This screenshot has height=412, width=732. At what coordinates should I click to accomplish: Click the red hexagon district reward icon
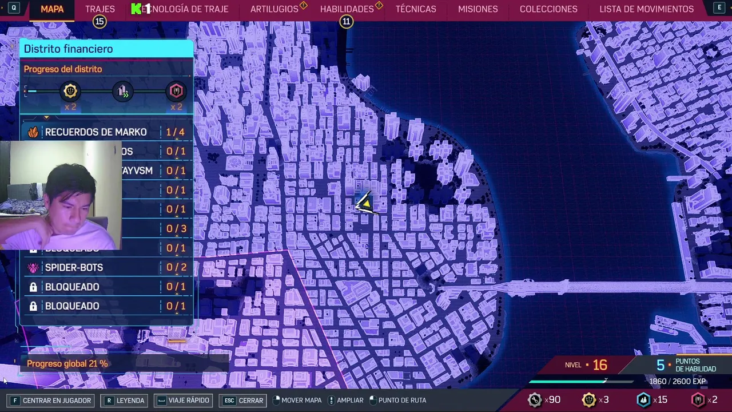coord(176,91)
